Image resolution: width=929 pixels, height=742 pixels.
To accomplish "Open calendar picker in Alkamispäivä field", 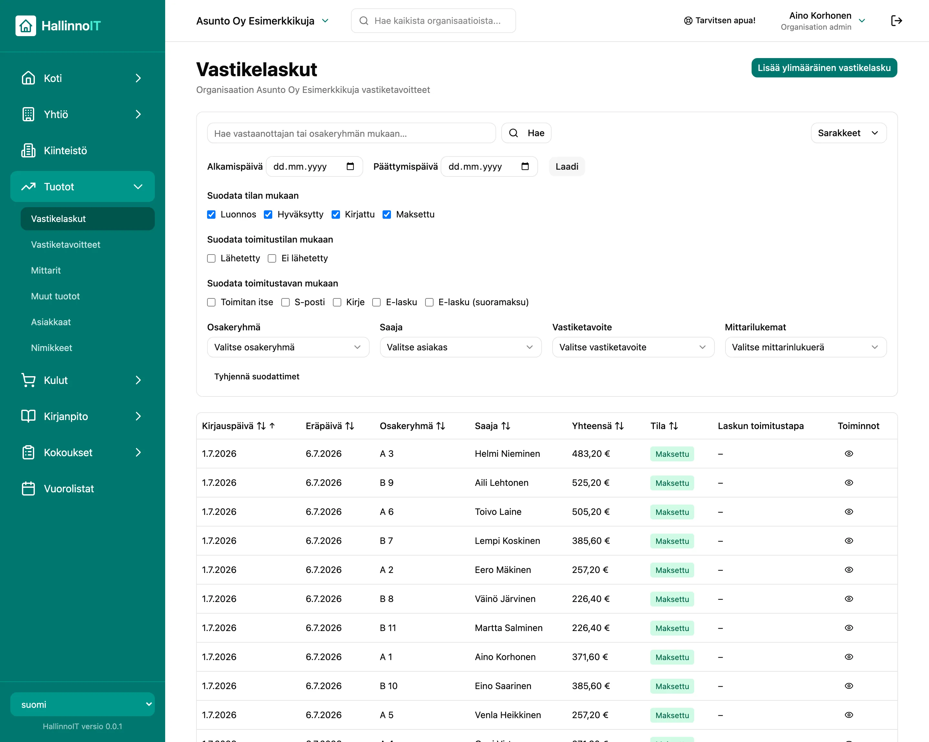I will pyautogui.click(x=350, y=166).
